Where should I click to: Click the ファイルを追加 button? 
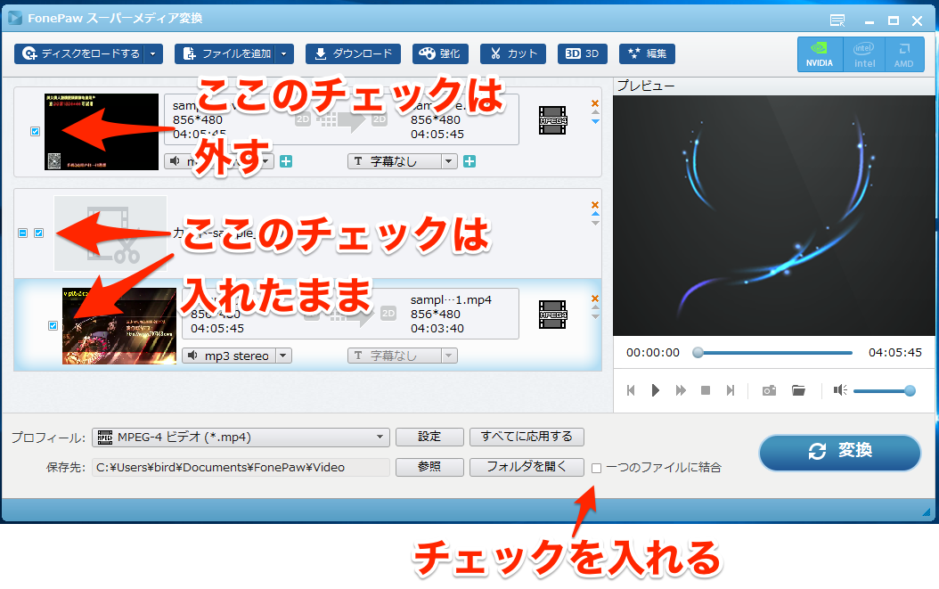pos(225,54)
